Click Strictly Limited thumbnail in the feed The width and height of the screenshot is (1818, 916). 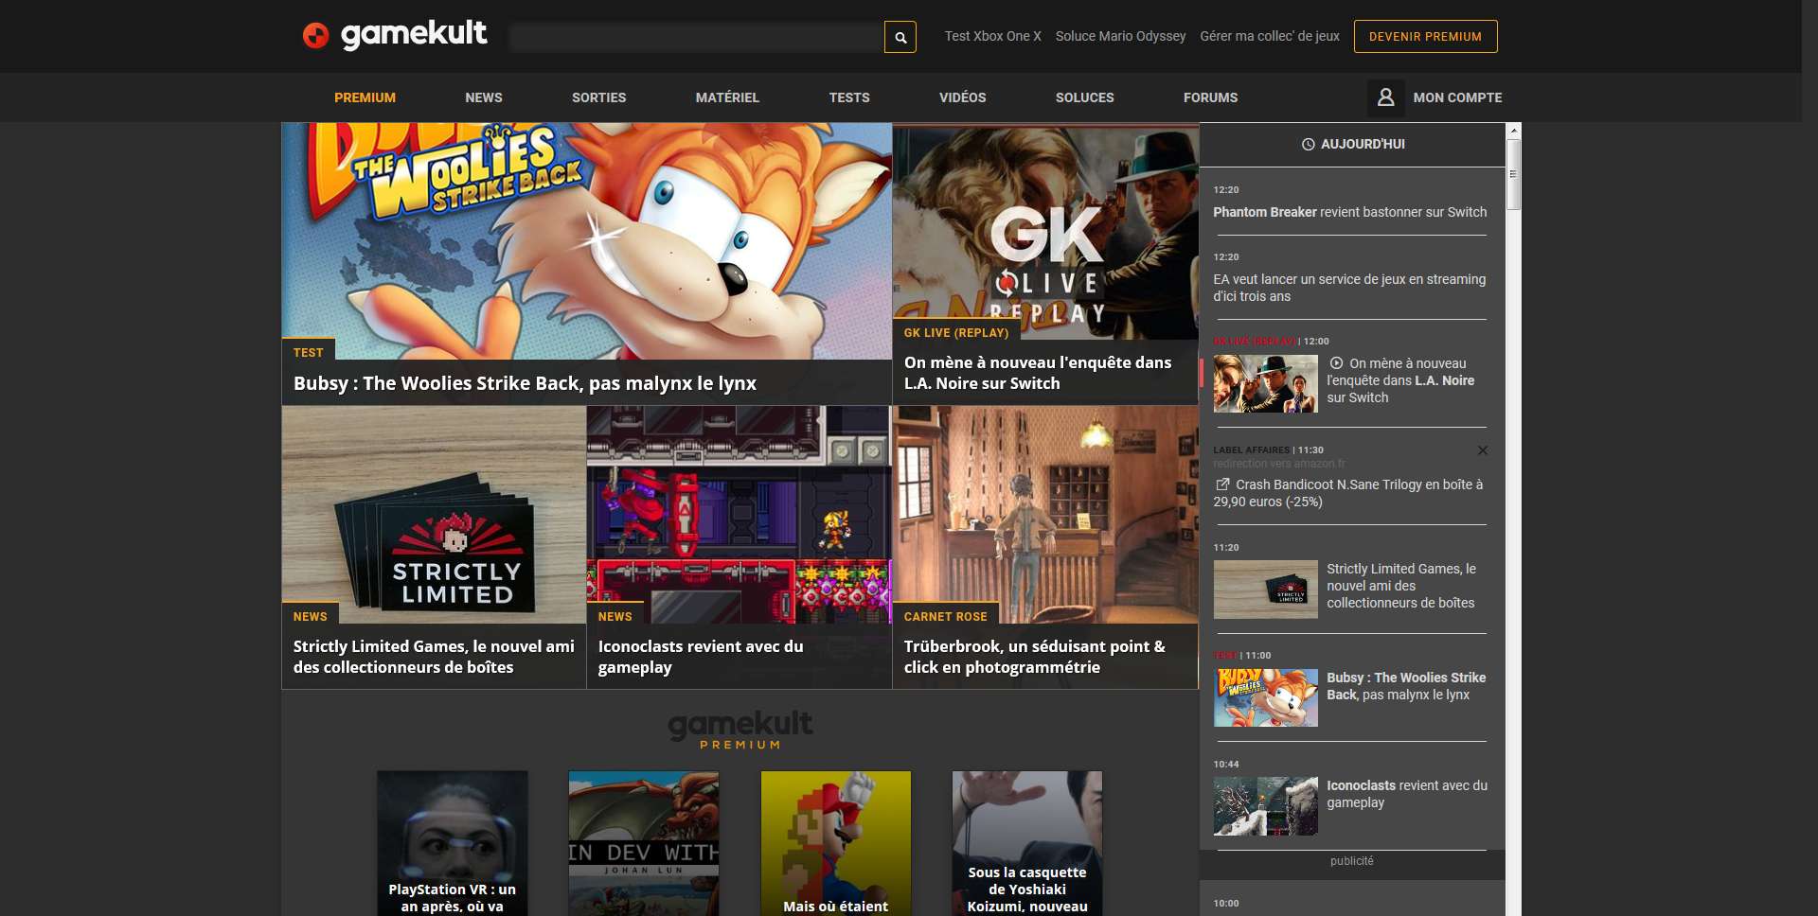coord(1266,590)
